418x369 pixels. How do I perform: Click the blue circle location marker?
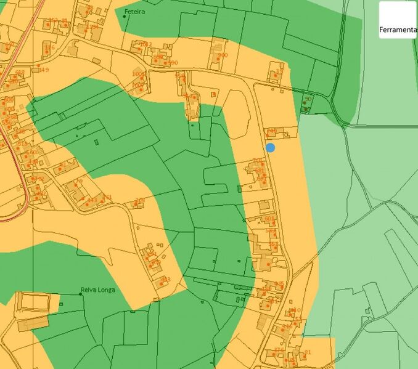coord(270,147)
